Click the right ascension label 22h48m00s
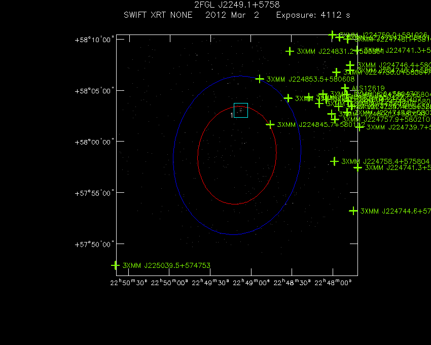The width and height of the screenshot is (431, 345). coord(333,283)
